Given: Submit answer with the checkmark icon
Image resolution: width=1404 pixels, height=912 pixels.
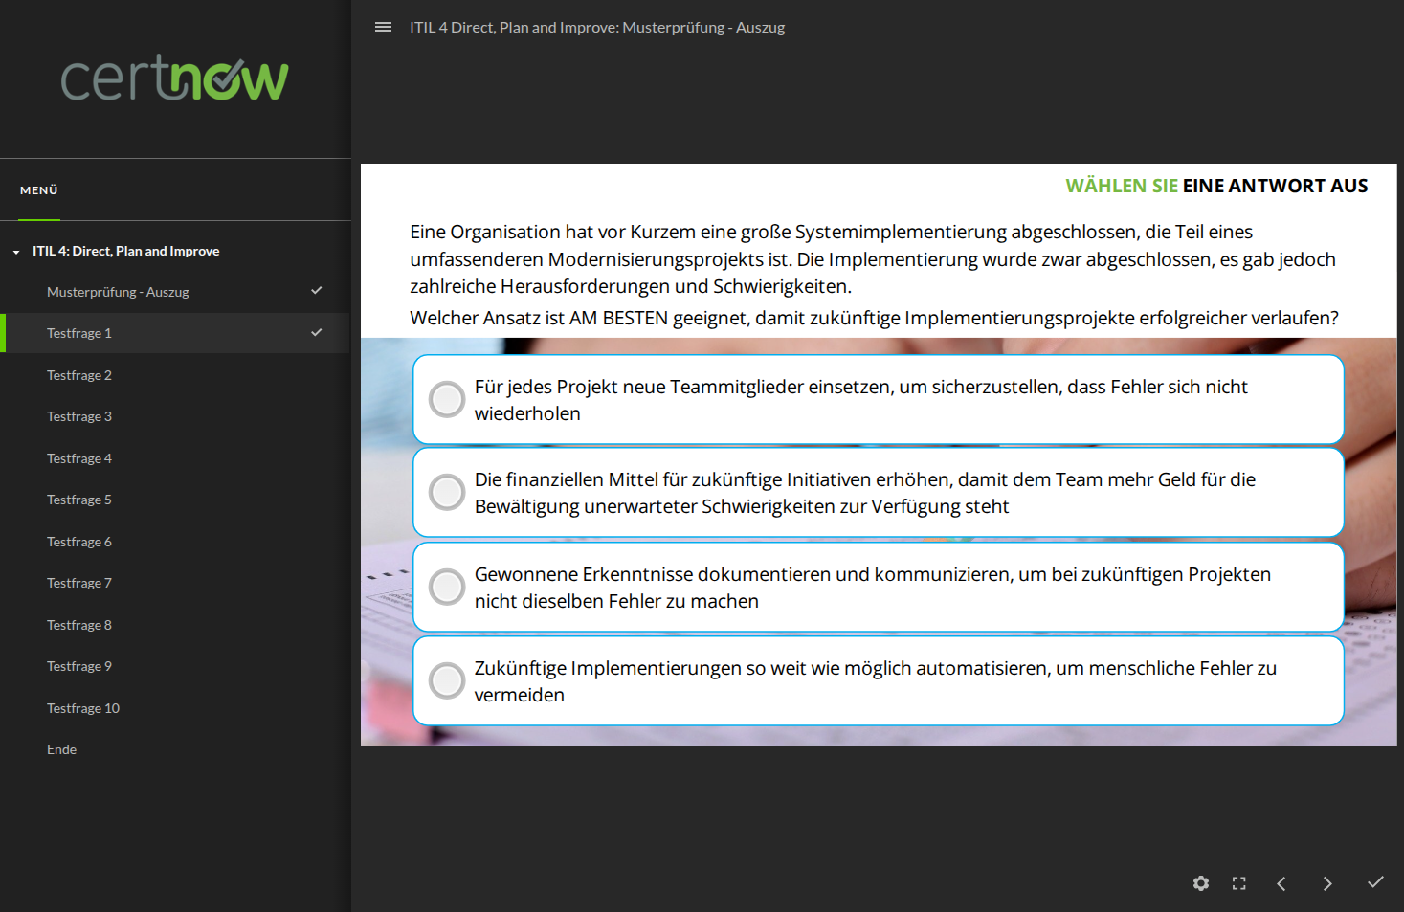Looking at the screenshot, I should tap(1375, 882).
